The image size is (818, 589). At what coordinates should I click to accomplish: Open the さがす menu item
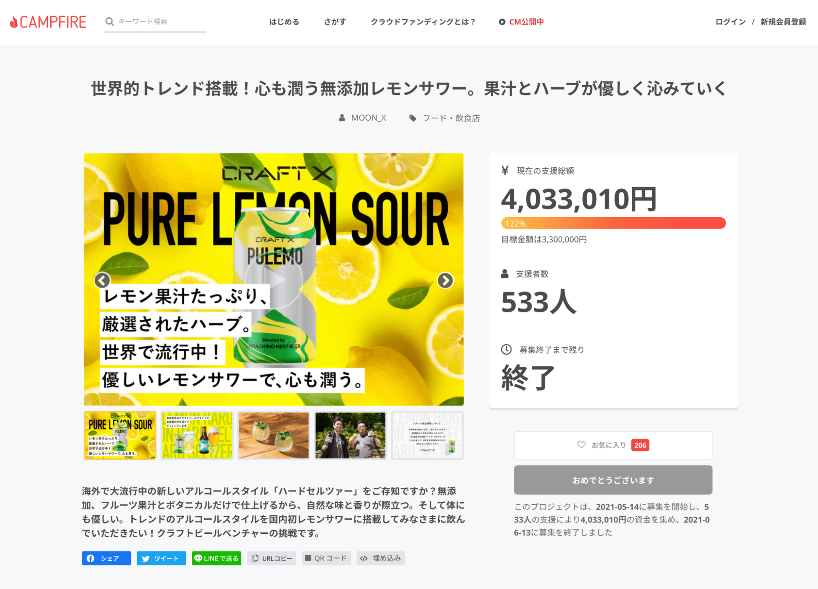click(x=335, y=22)
